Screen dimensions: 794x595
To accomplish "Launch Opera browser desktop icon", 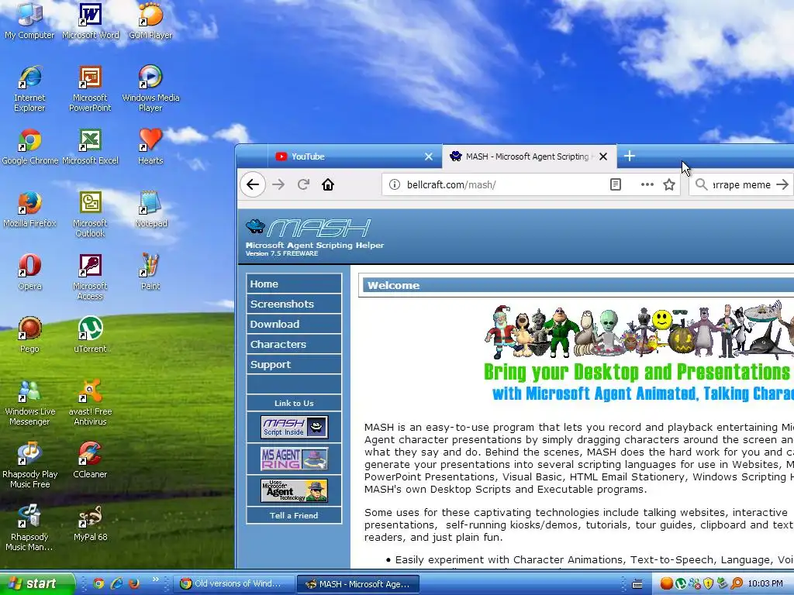I will [x=29, y=272].
